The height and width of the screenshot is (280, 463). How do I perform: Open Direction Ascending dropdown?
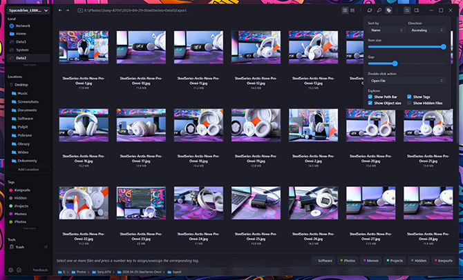coord(426,30)
